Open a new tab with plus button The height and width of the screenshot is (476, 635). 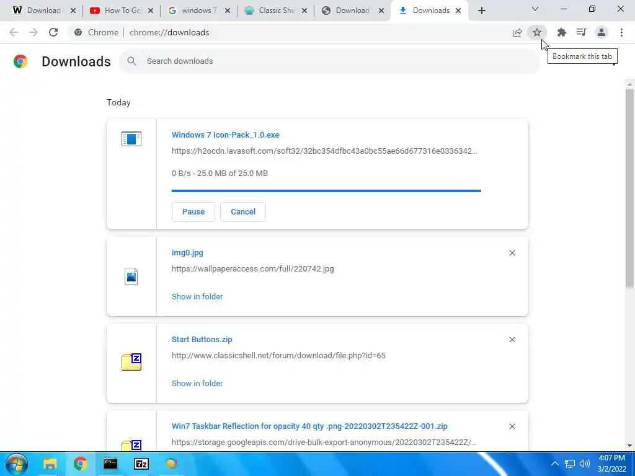pyautogui.click(x=481, y=11)
